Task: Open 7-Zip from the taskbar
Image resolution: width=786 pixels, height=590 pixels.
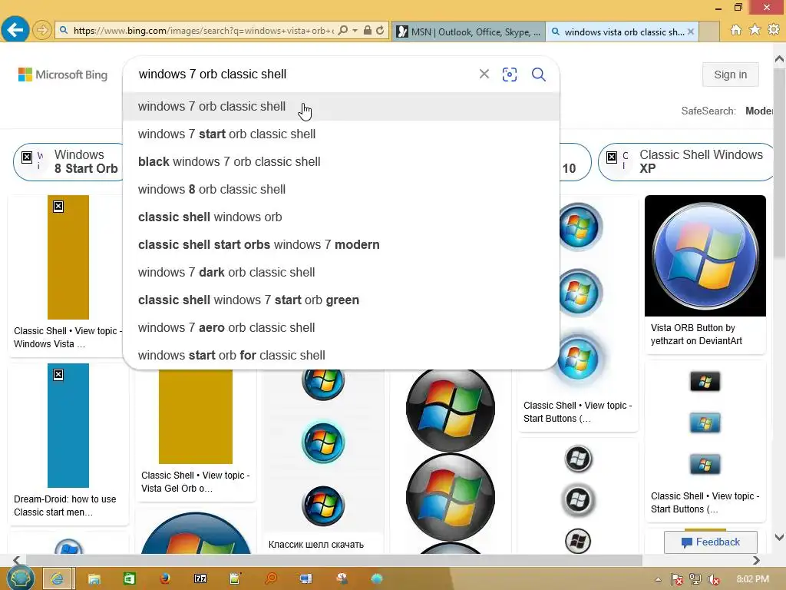Action: point(200,579)
